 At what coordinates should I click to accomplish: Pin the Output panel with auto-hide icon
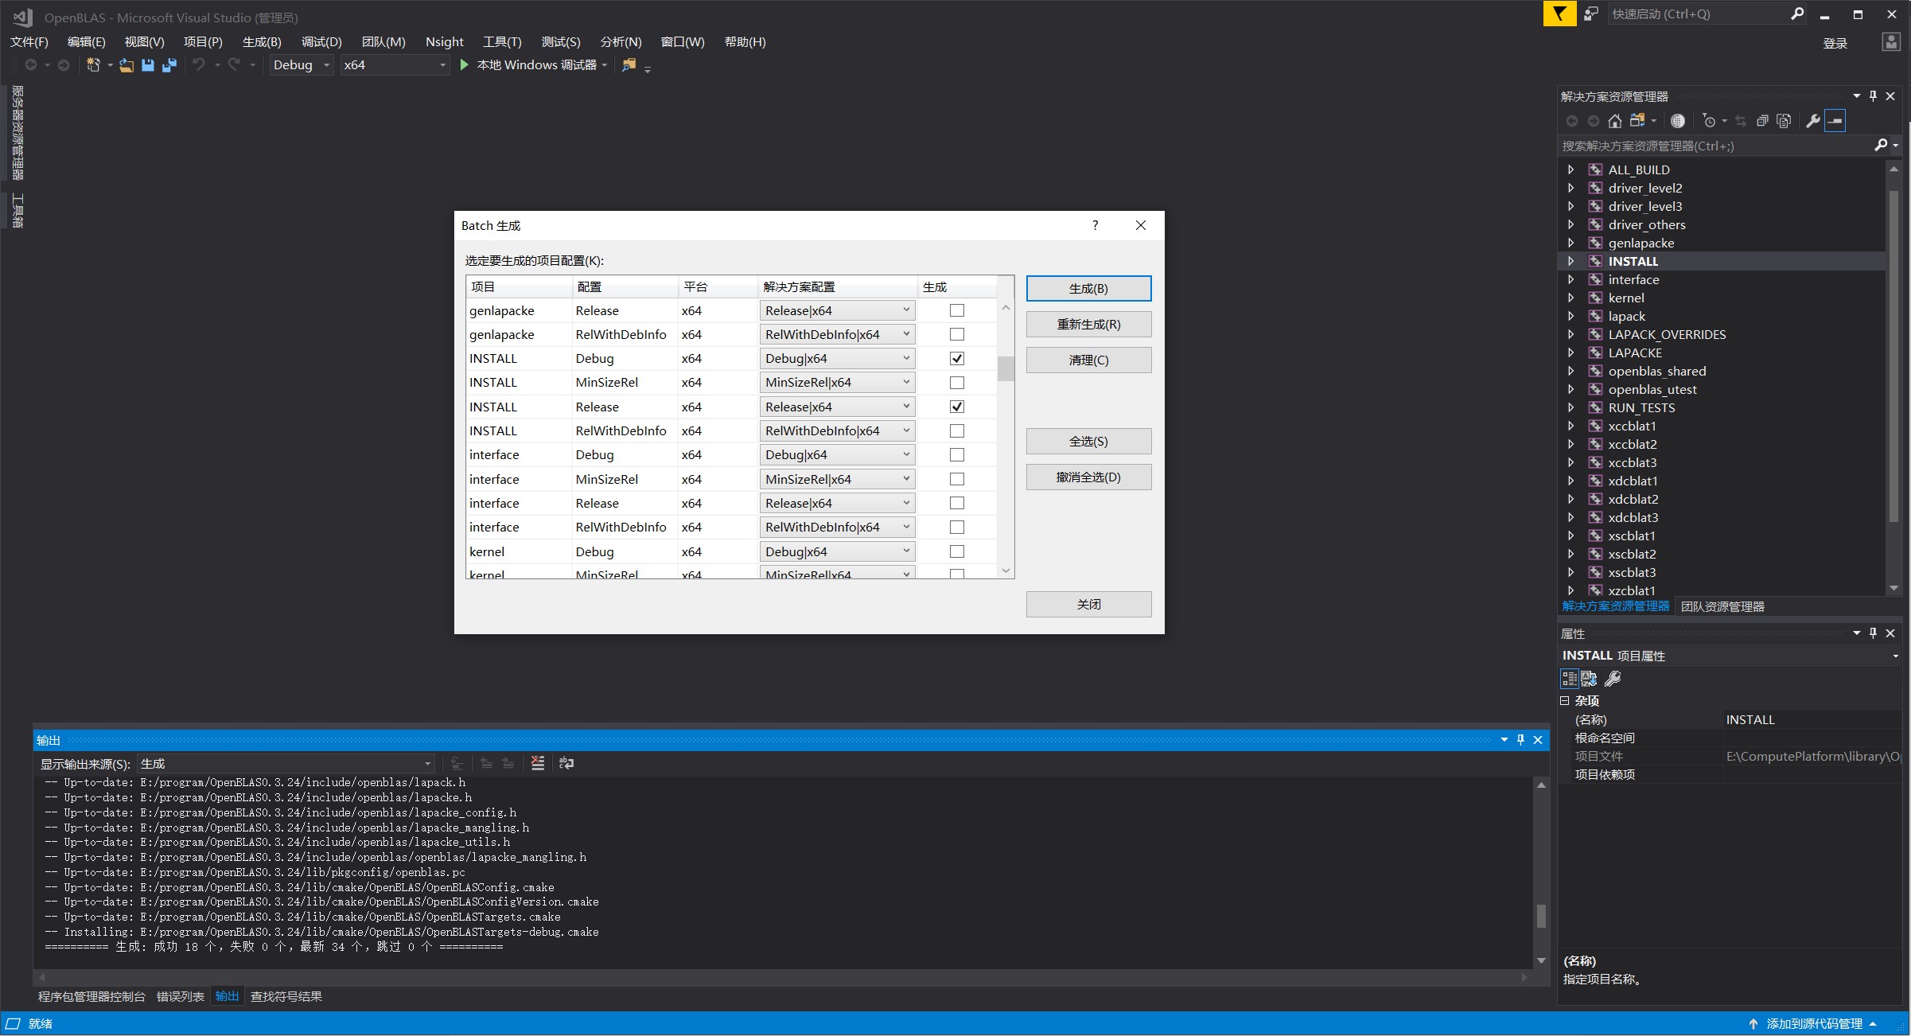point(1520,740)
